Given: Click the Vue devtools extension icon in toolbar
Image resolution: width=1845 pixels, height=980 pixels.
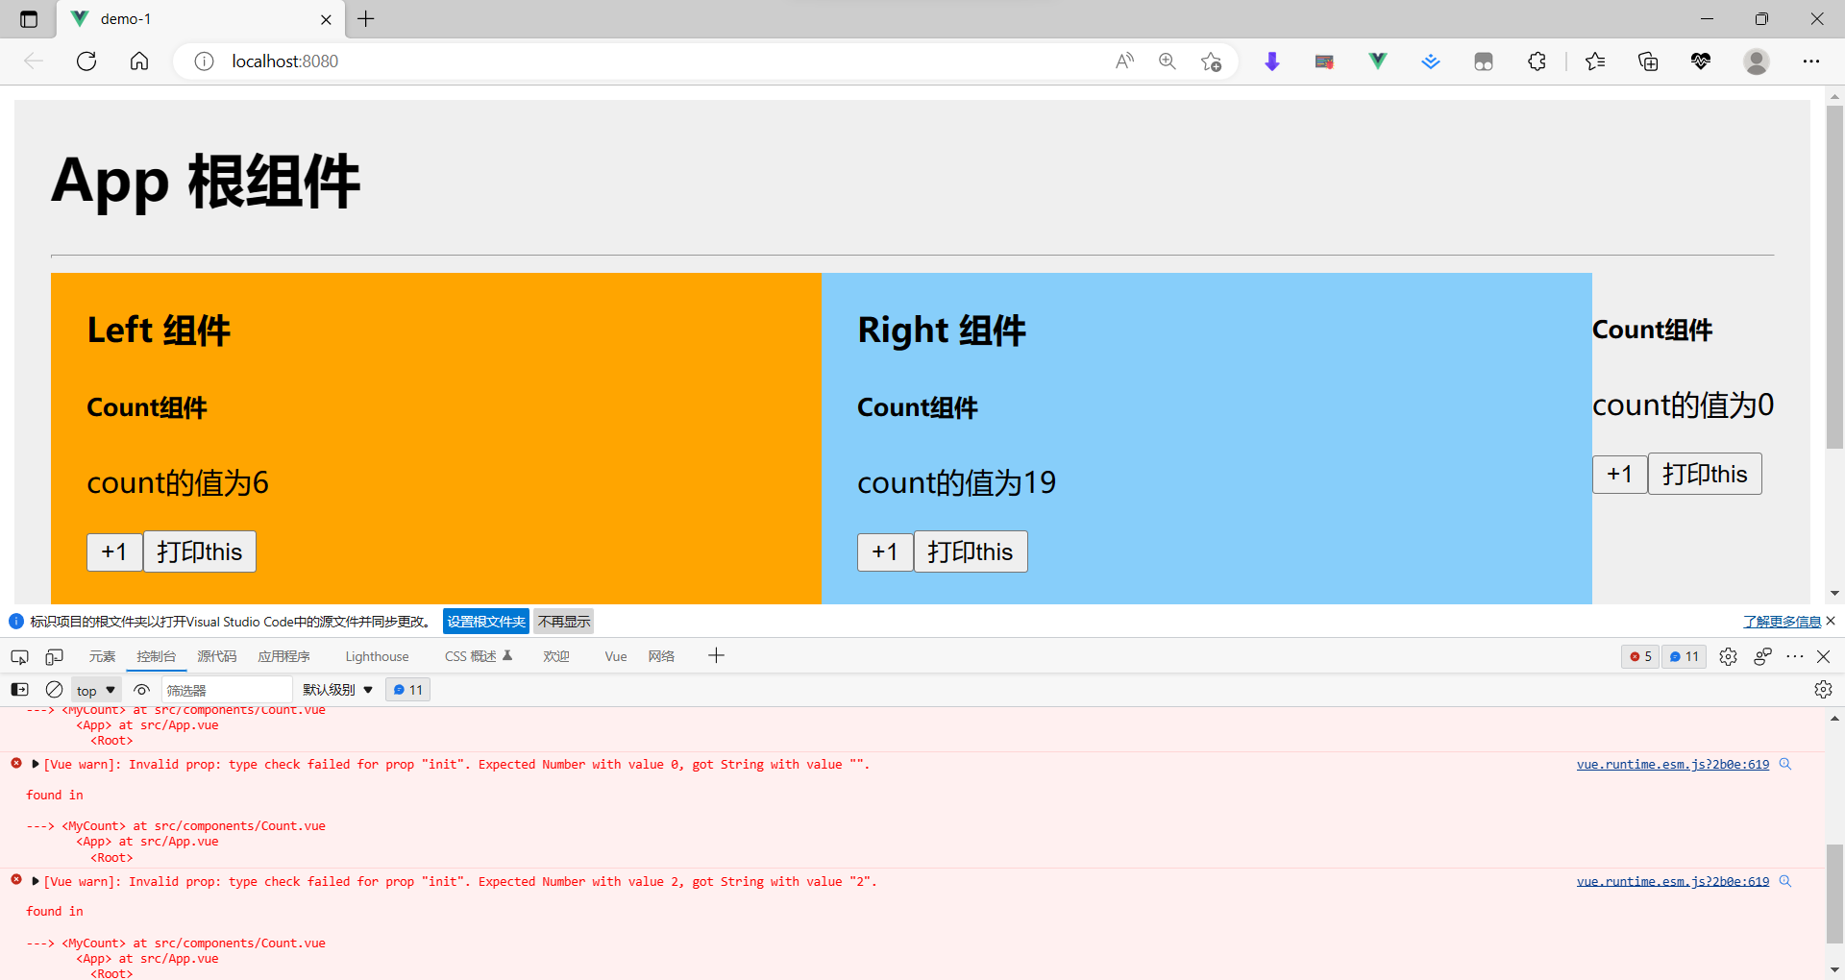Looking at the screenshot, I should click(x=1377, y=61).
